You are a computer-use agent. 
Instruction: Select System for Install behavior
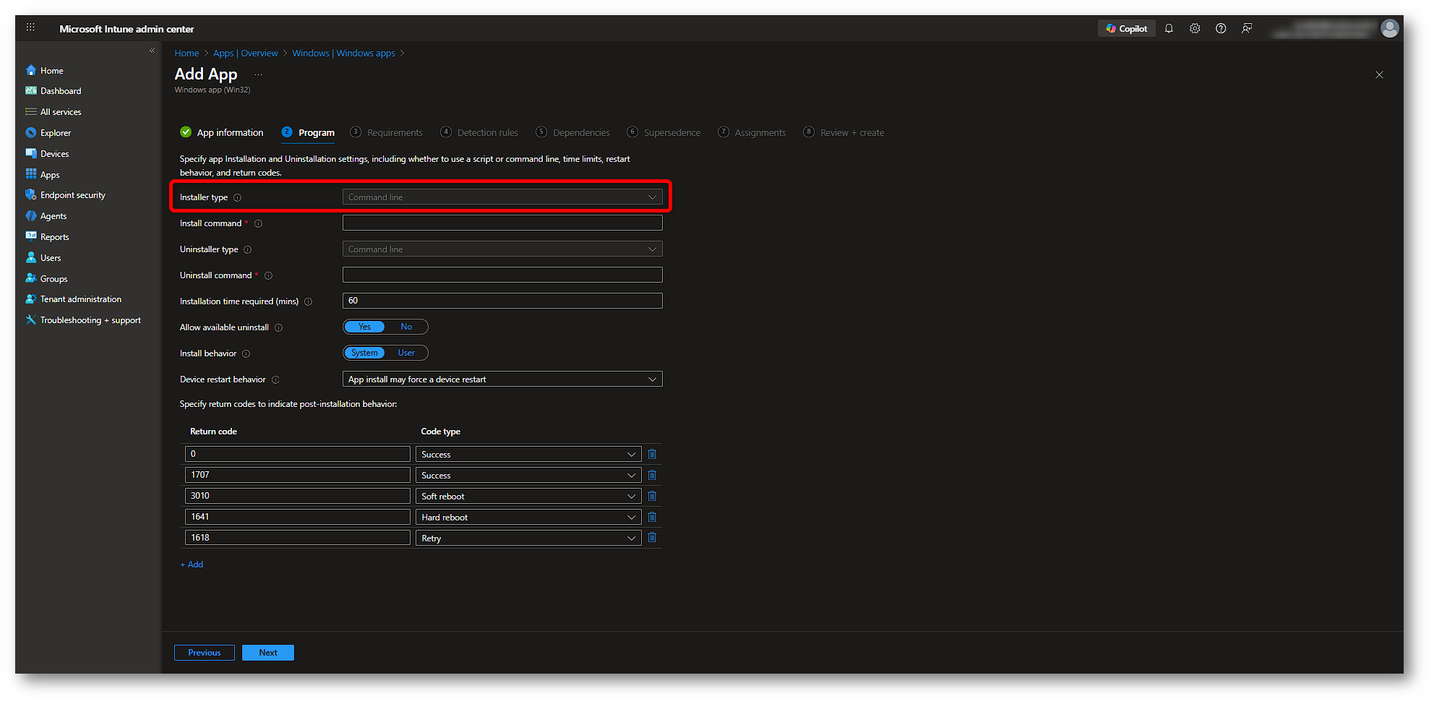364,353
